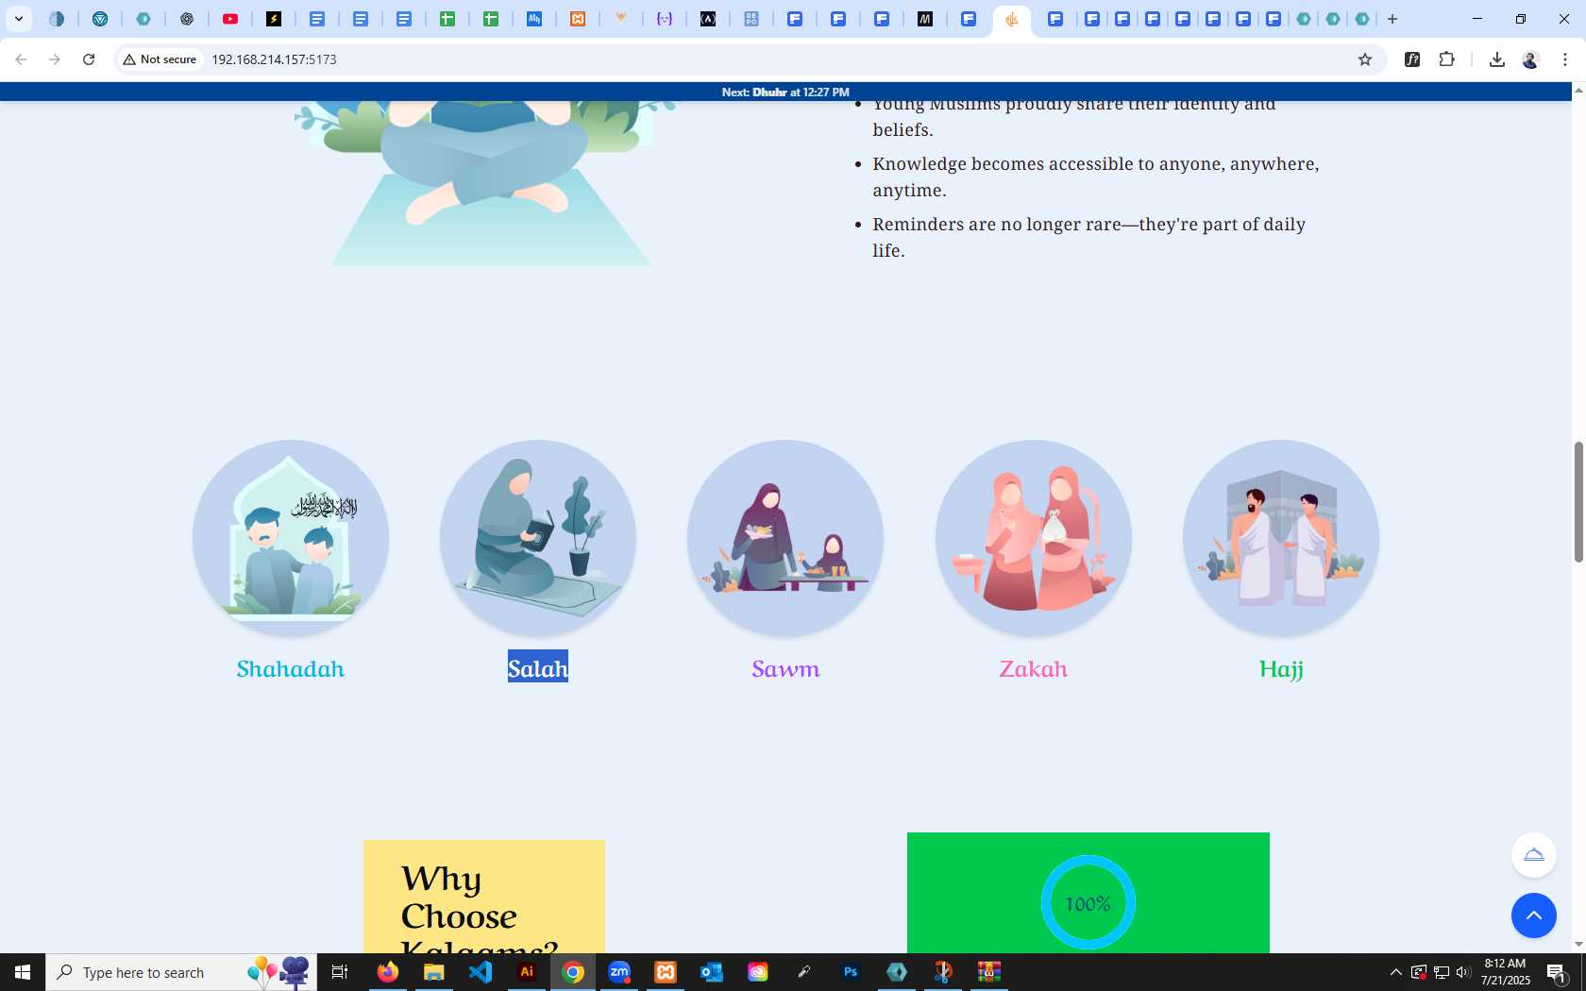Image resolution: width=1586 pixels, height=991 pixels.
Task: Click the Sawm circular illustration
Action: [x=785, y=538]
